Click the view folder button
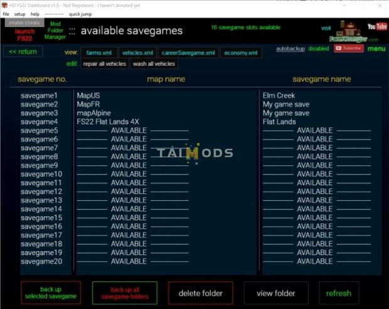 coord(276,293)
